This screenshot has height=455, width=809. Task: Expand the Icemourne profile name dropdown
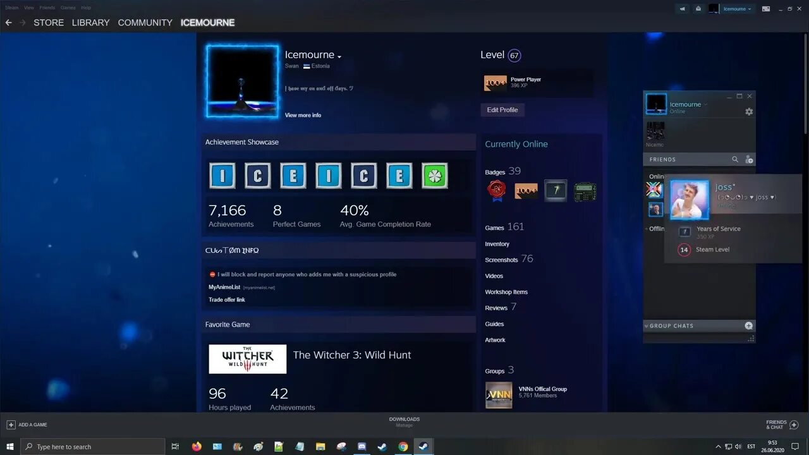point(339,56)
